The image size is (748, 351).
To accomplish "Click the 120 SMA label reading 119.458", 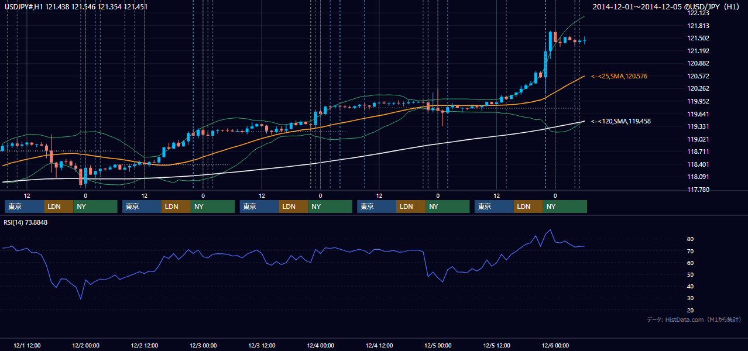I will 621,121.
